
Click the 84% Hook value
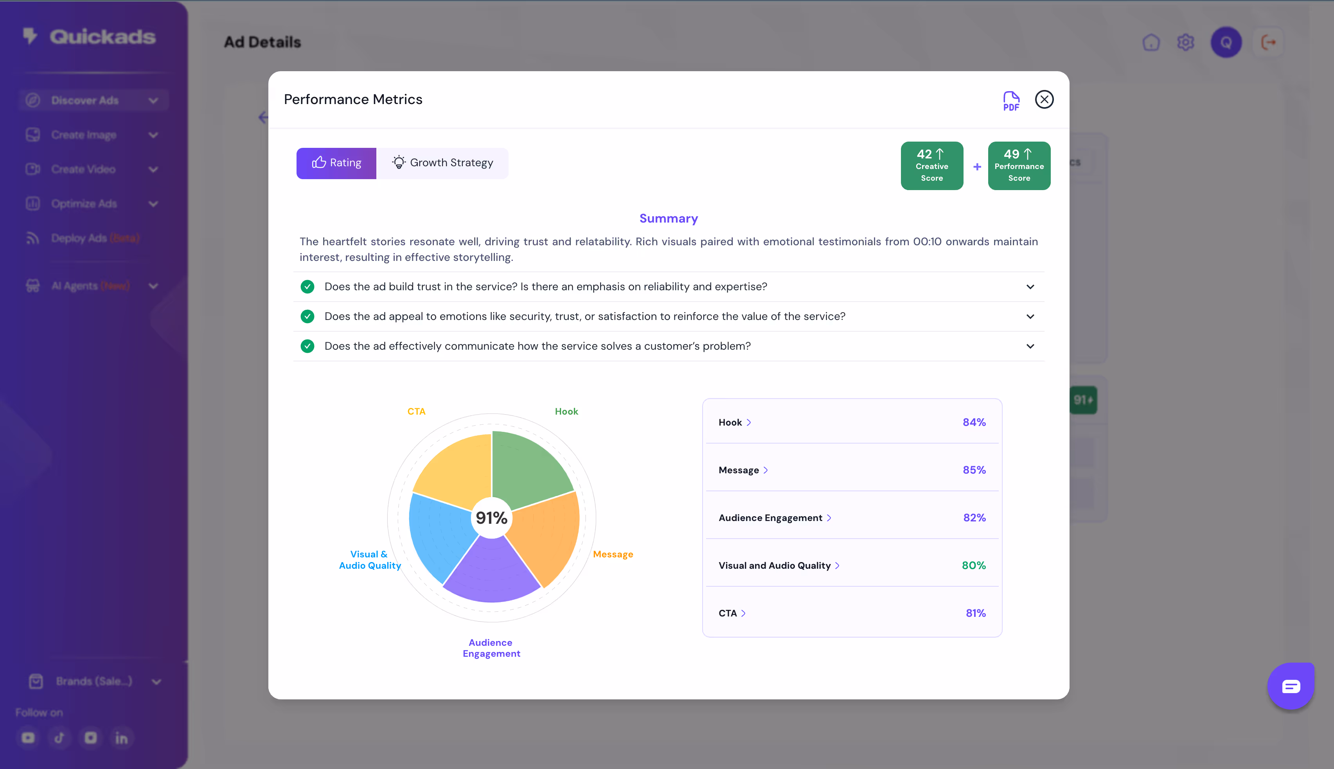coord(974,422)
